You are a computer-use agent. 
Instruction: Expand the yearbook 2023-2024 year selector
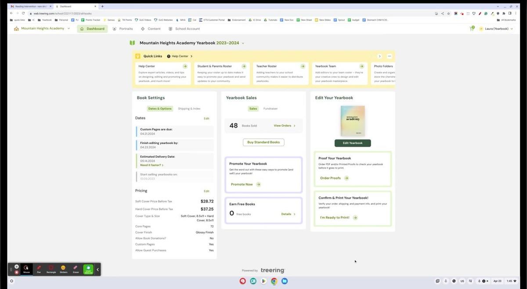click(243, 43)
